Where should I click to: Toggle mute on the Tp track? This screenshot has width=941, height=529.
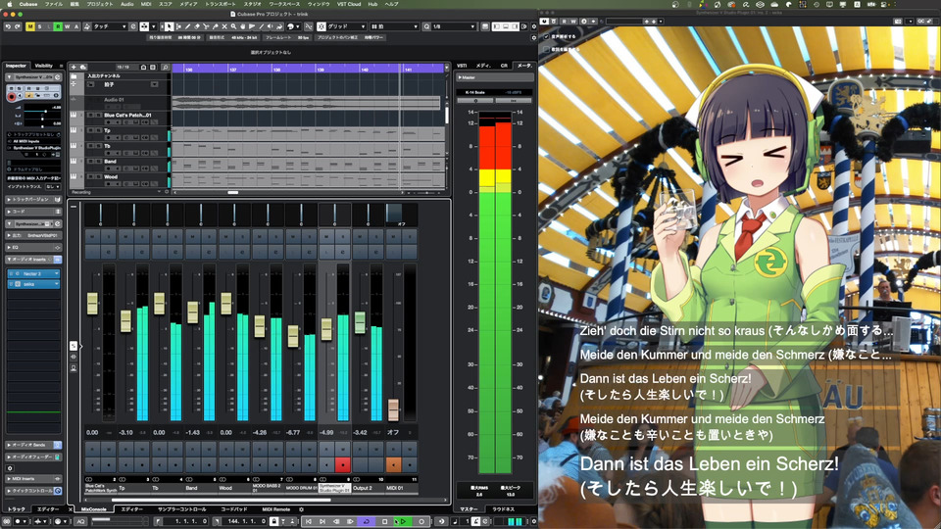(90, 130)
